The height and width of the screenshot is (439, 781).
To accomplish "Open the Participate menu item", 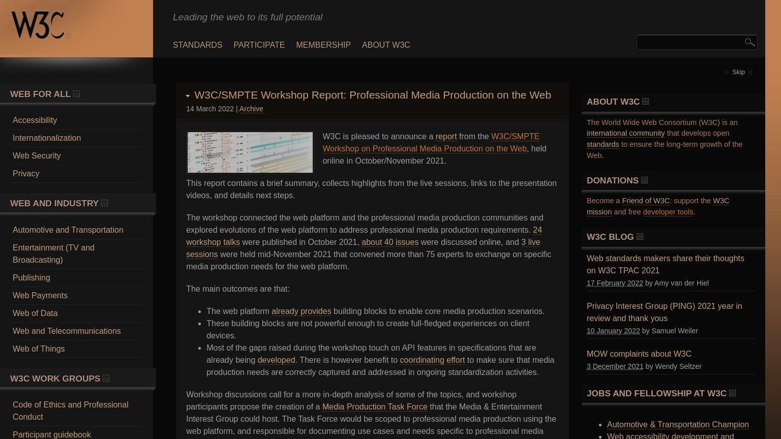I will (x=259, y=45).
